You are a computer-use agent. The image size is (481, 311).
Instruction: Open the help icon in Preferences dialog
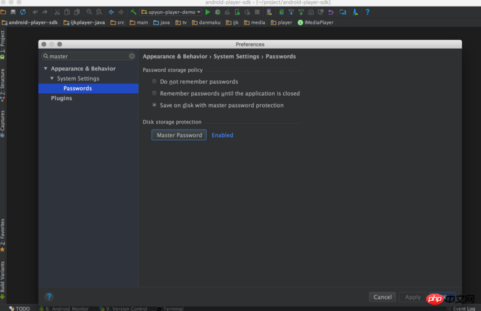click(x=49, y=297)
